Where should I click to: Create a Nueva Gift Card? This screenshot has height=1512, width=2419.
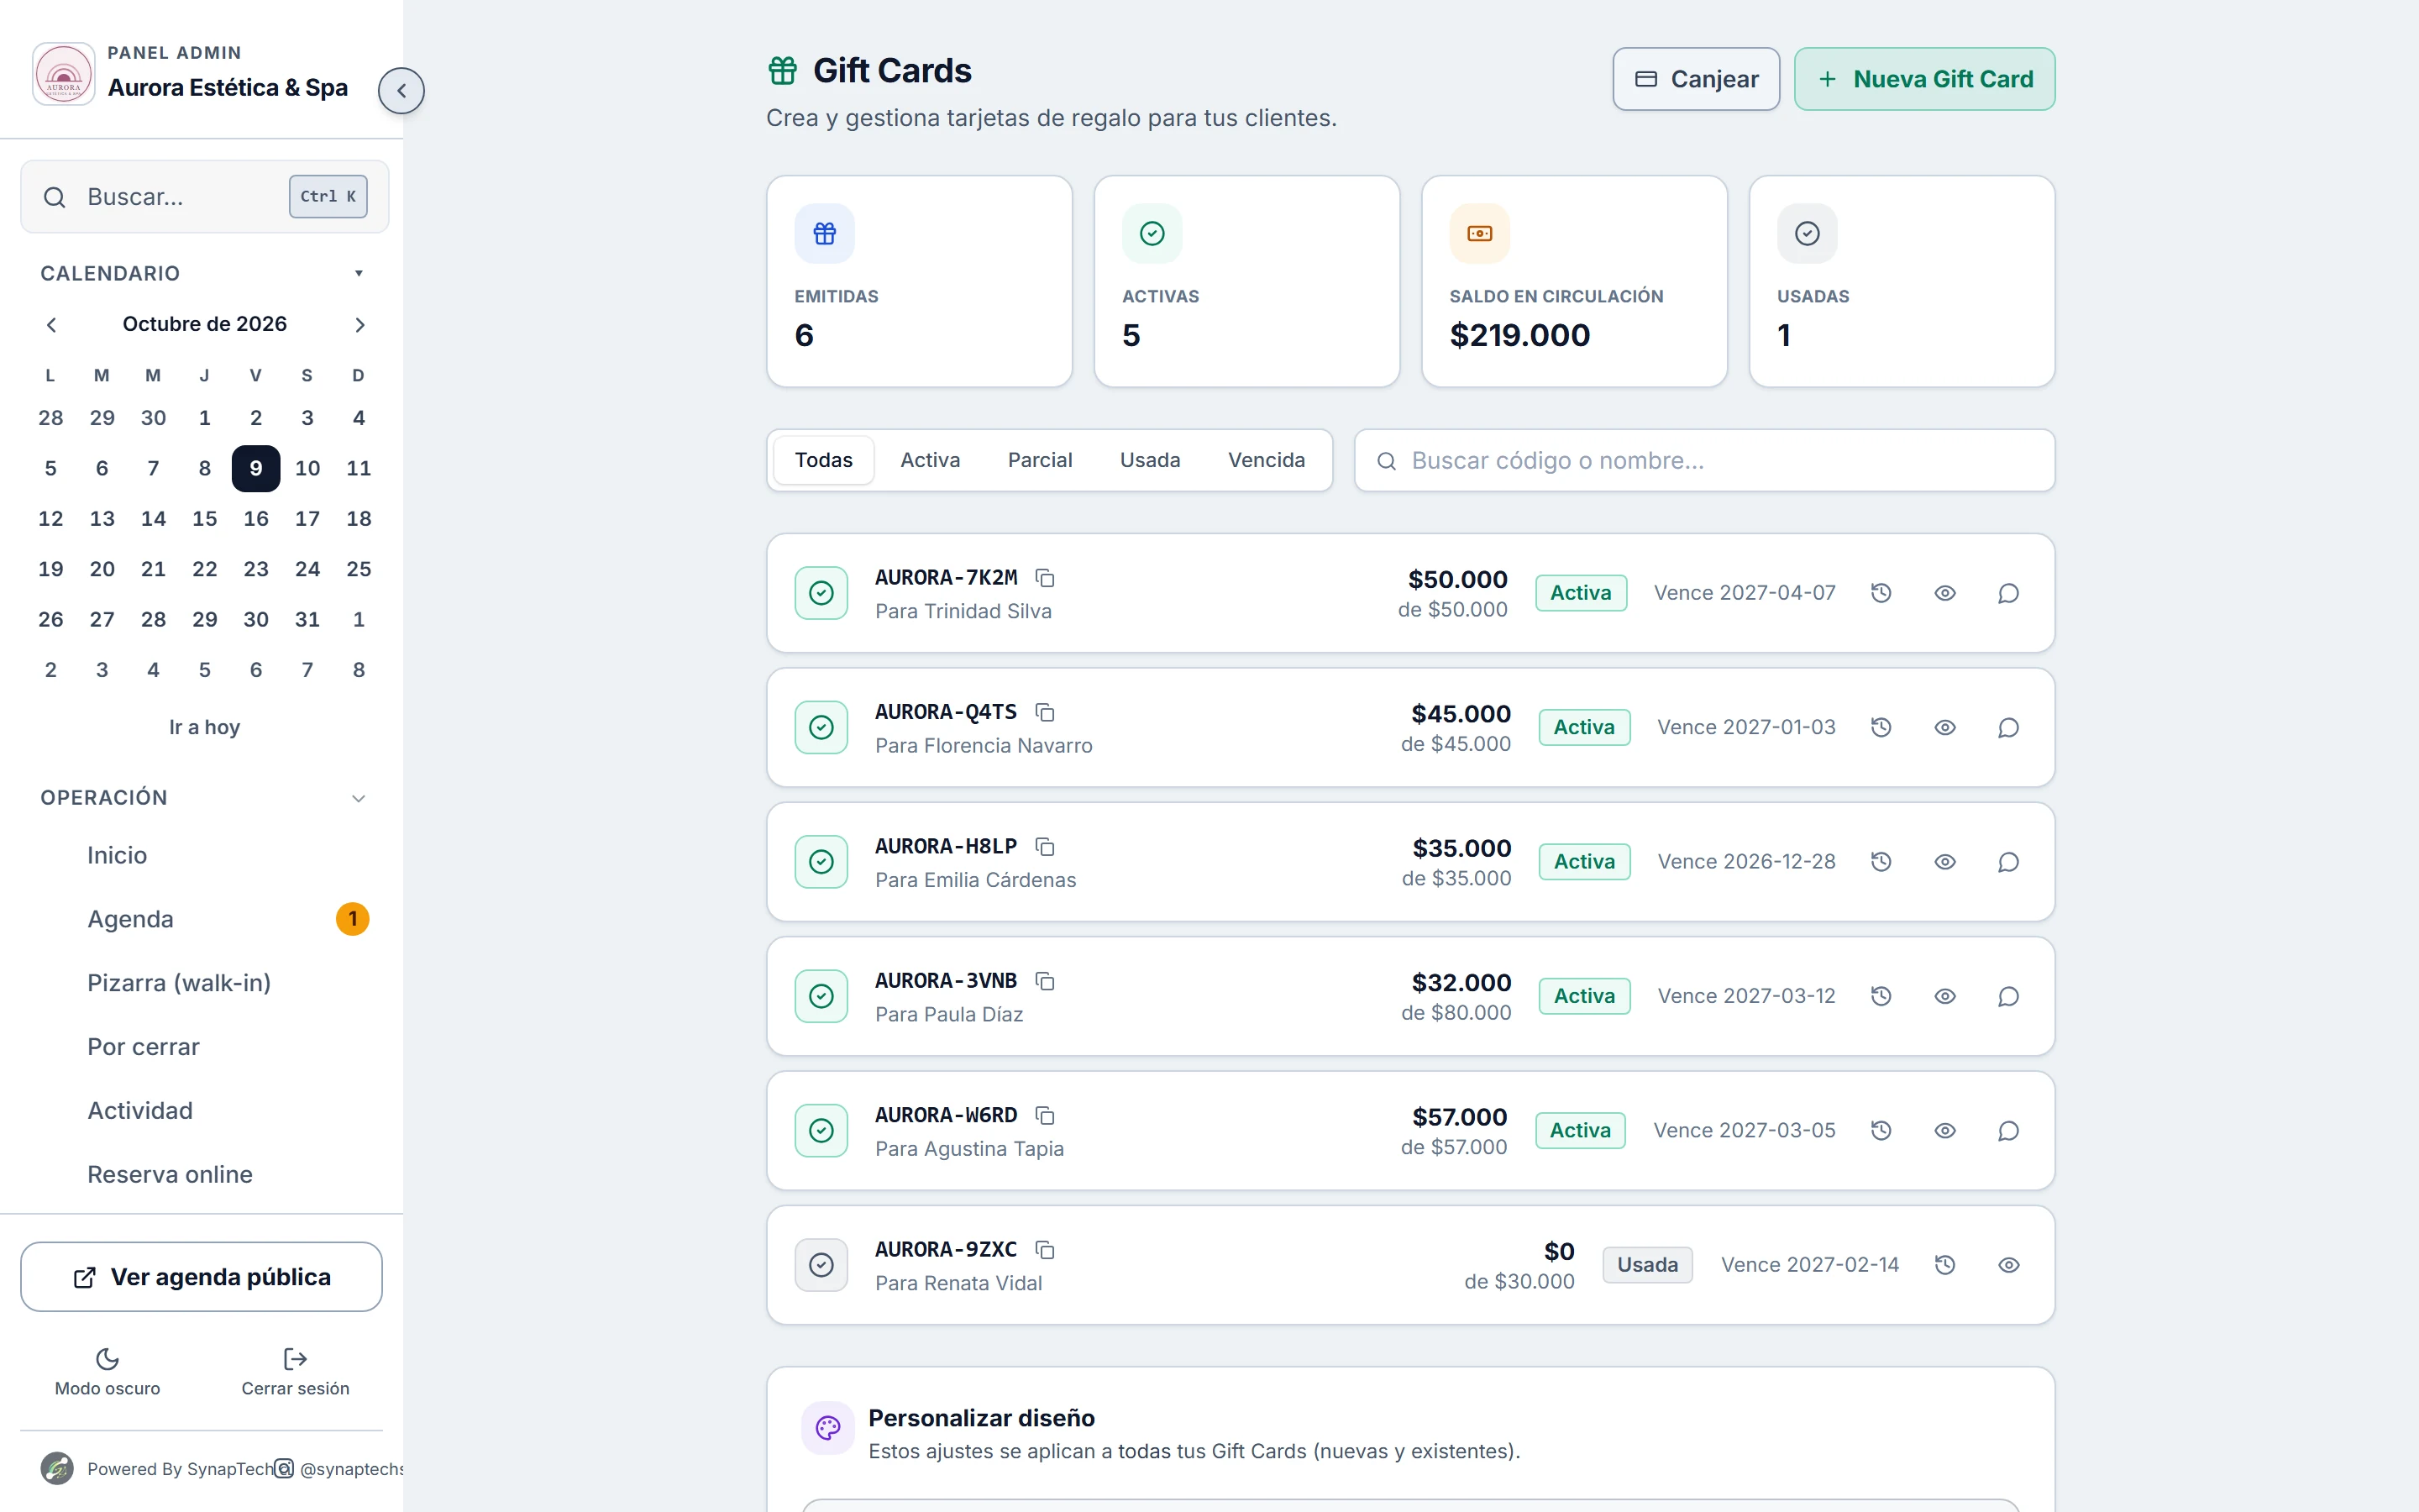[x=1924, y=79]
